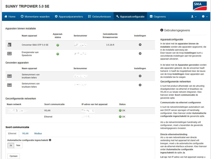
Task: Click the Ethernet cell in the network table
Action: [48, 117]
